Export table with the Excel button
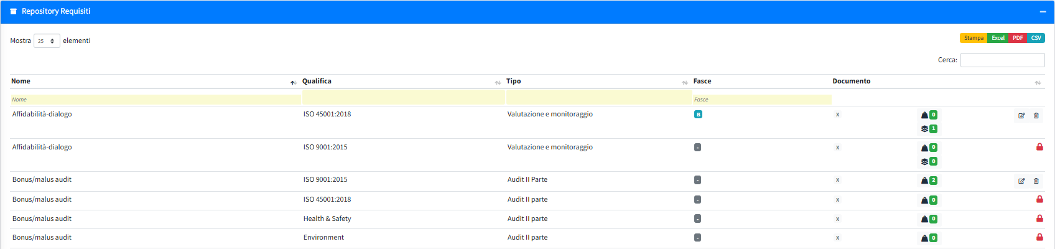This screenshot has height=249, width=1055. tap(998, 38)
